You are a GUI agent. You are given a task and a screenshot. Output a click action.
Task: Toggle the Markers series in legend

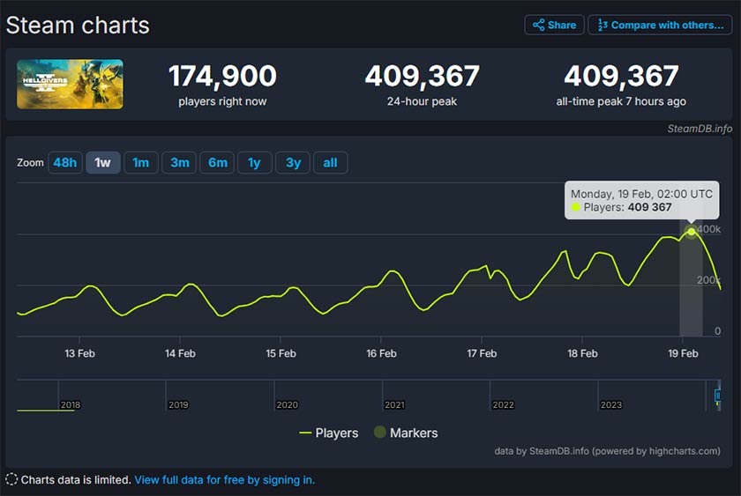tap(406, 433)
